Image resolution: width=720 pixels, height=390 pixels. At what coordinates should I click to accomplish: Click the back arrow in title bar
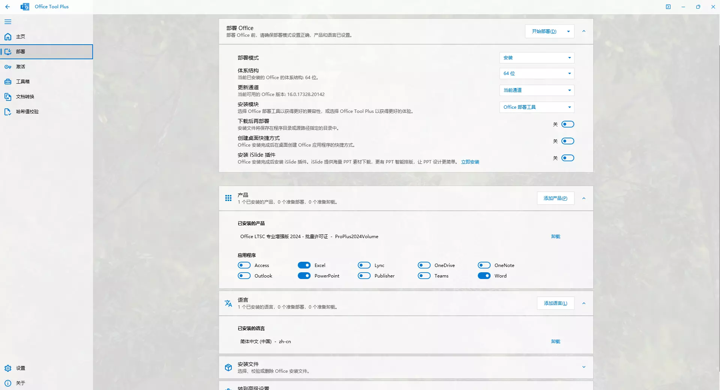point(7,7)
